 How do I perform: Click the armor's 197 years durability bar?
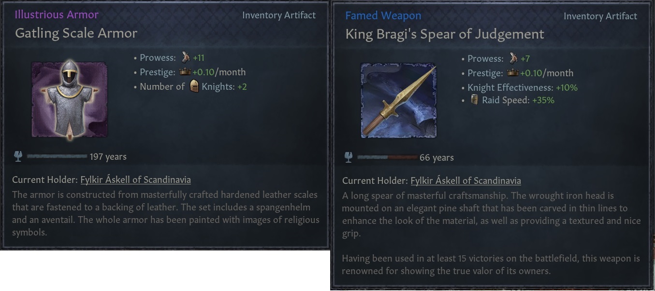click(x=57, y=156)
